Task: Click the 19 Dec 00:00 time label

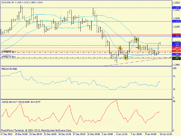Action: (x=21, y=134)
